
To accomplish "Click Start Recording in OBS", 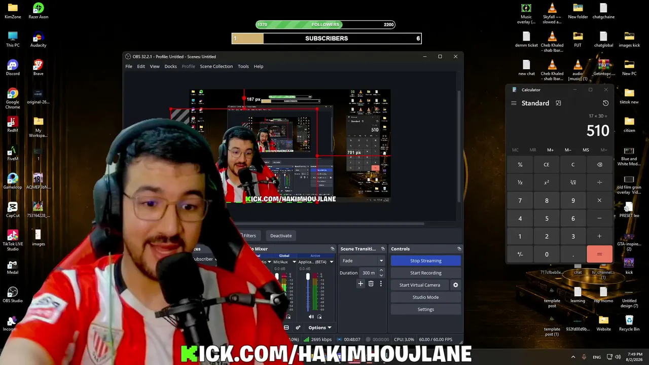I will pyautogui.click(x=425, y=273).
